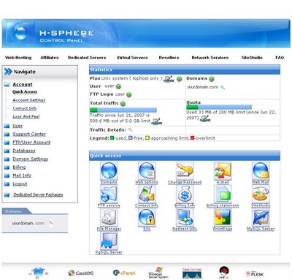Click the Plesk logo in footer

[x=255, y=273]
